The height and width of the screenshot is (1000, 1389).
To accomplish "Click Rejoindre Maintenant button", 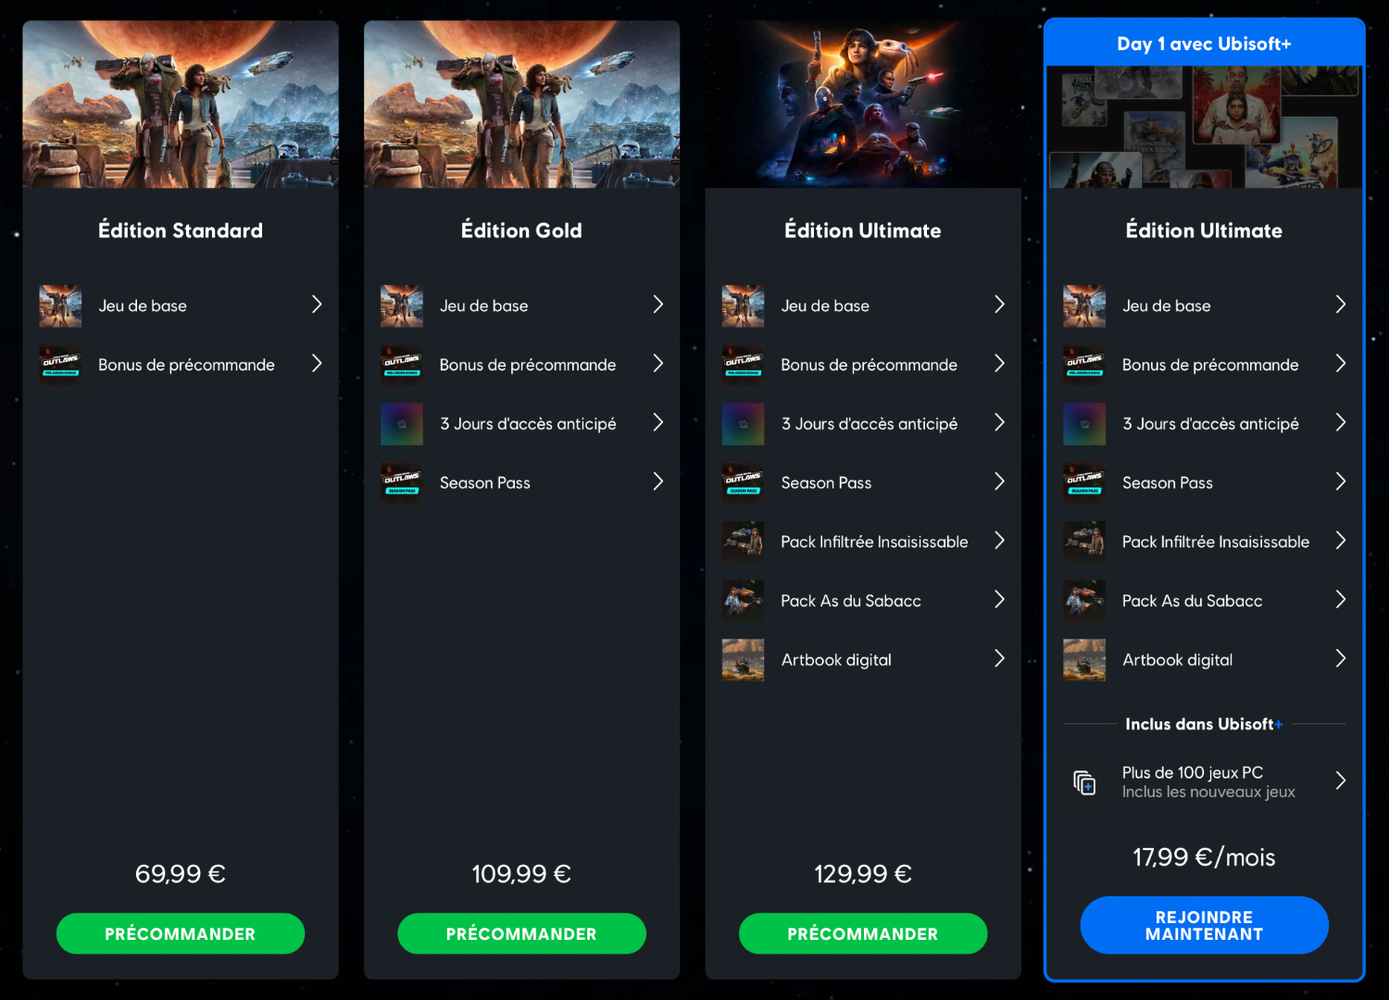I will pyautogui.click(x=1204, y=925).
